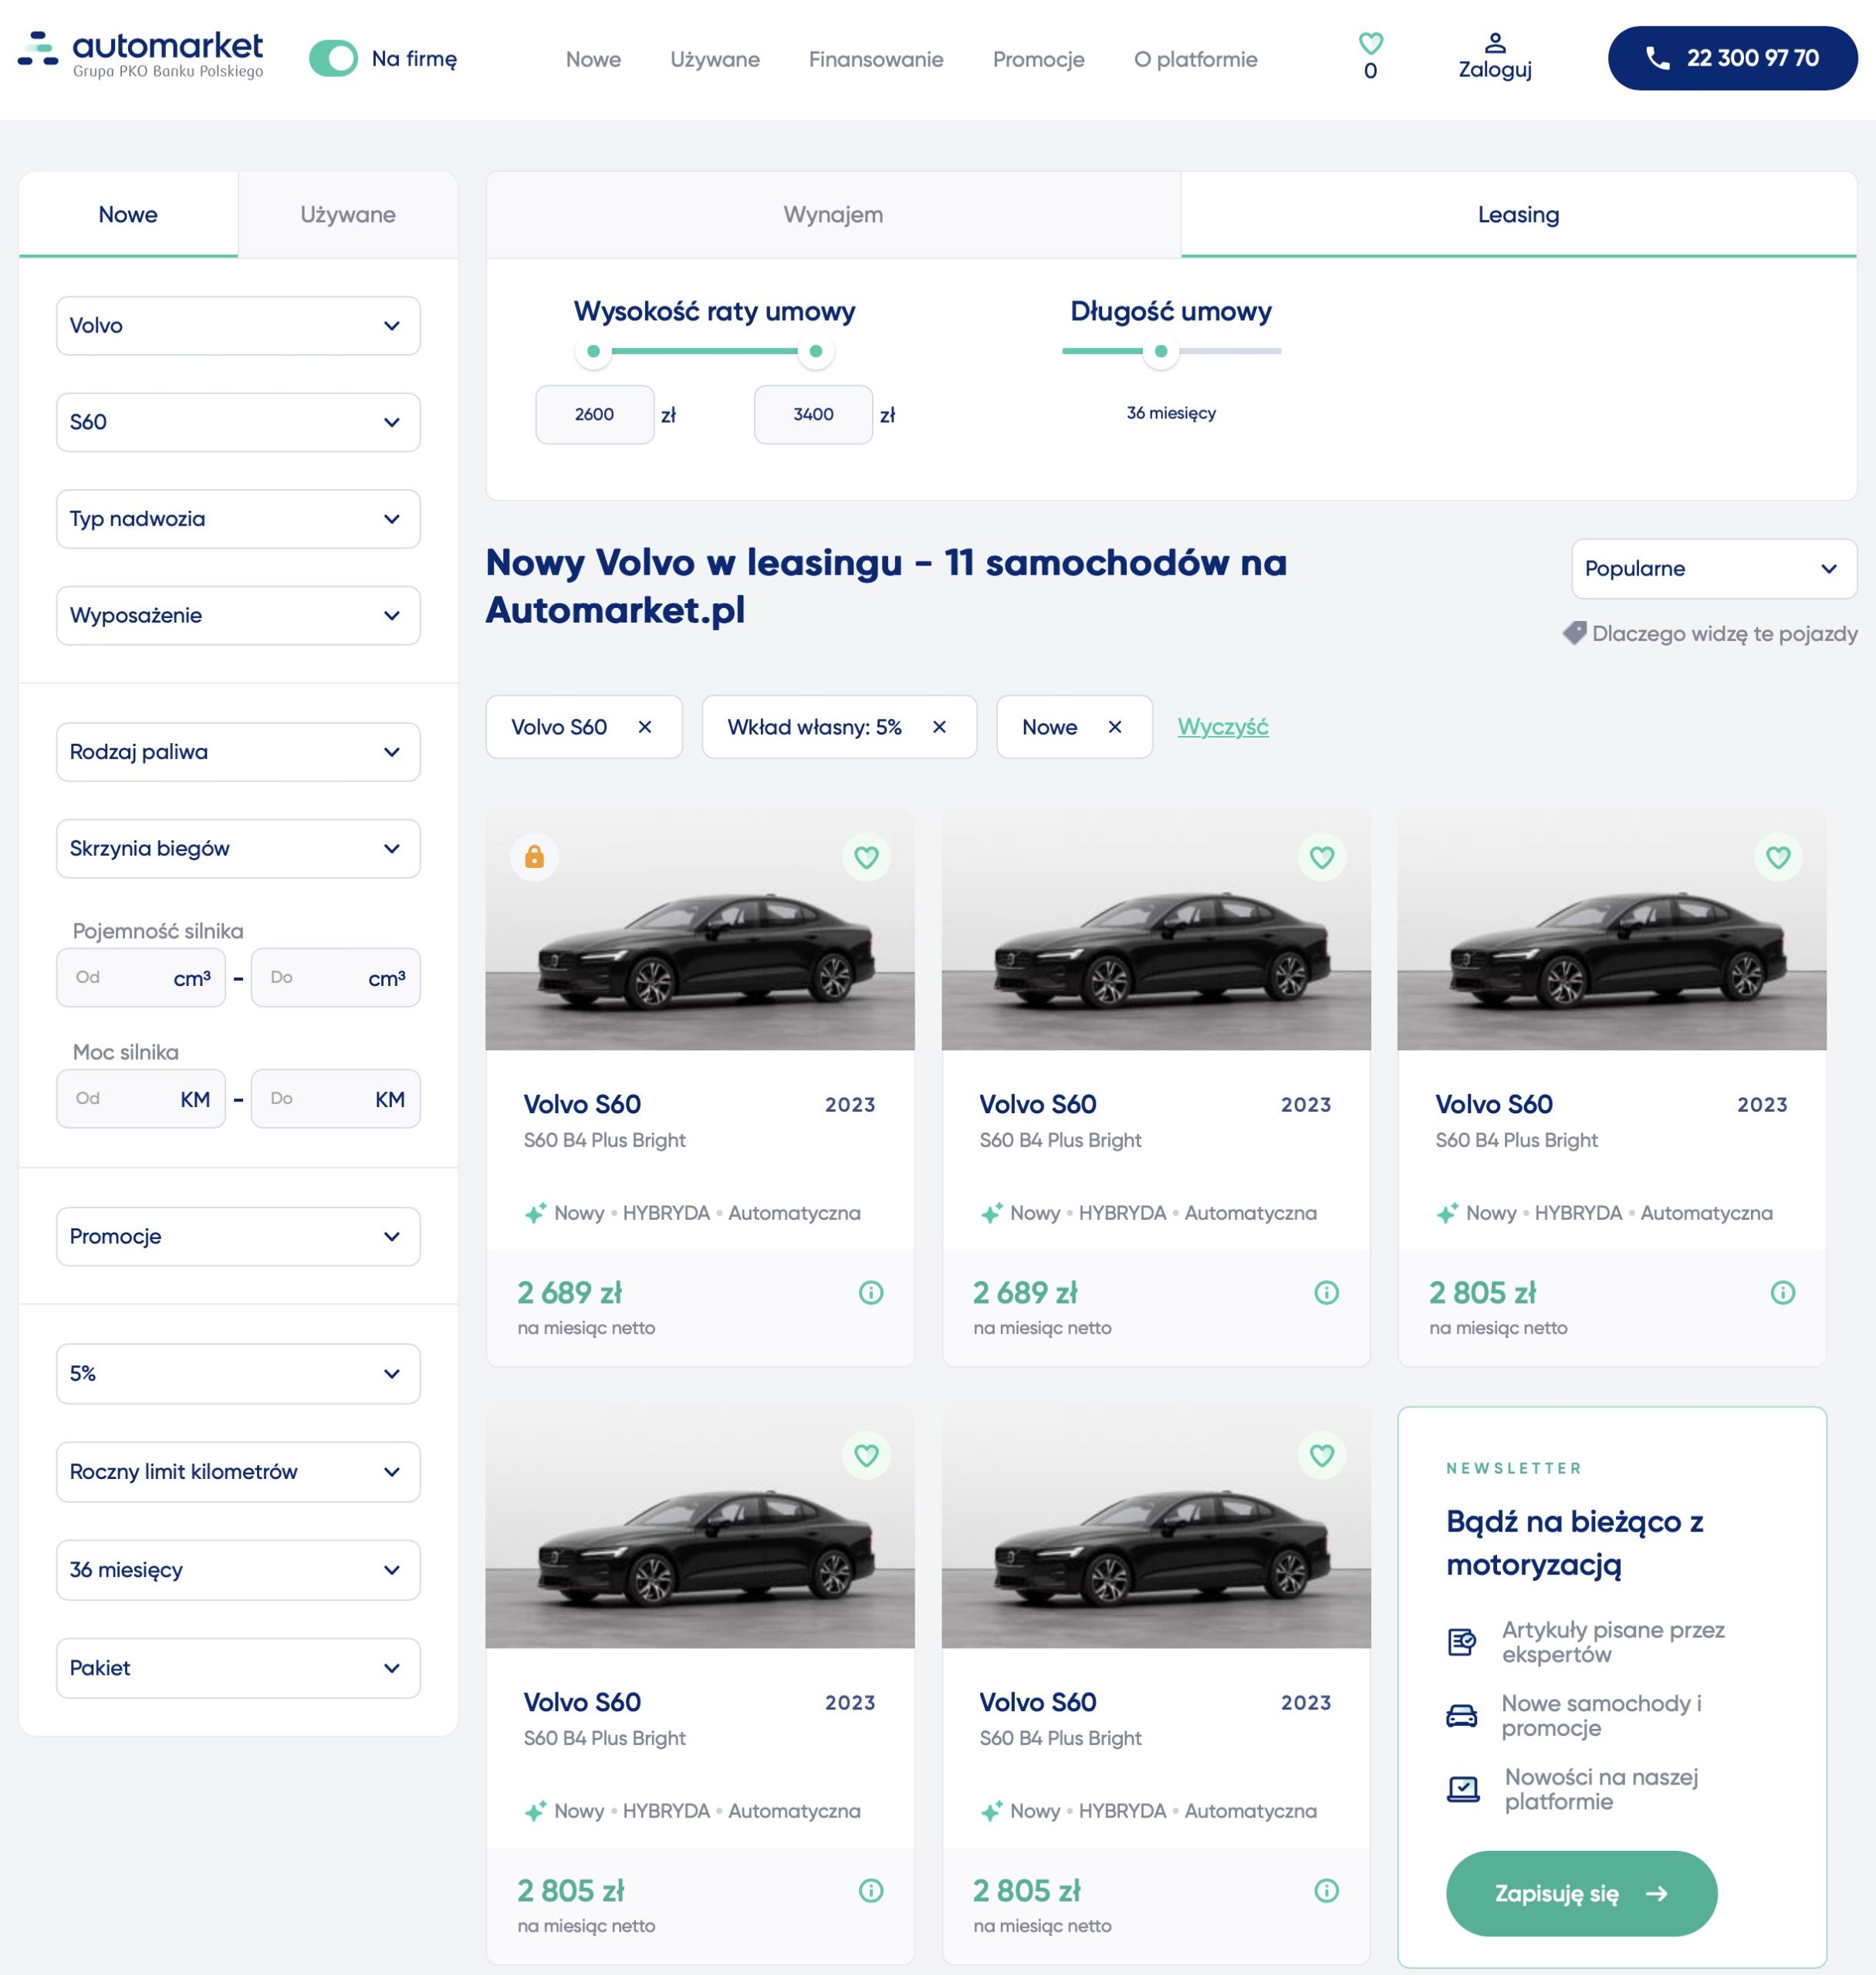This screenshot has height=1975, width=1876.
Task: Remove the Nowe filter chip
Action: coord(1115,727)
